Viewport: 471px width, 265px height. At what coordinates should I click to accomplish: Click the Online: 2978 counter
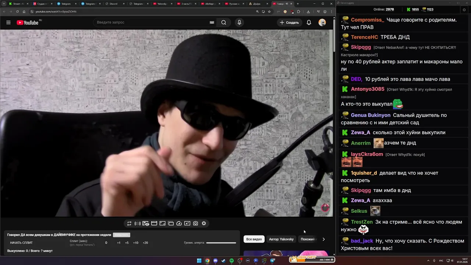[384, 10]
